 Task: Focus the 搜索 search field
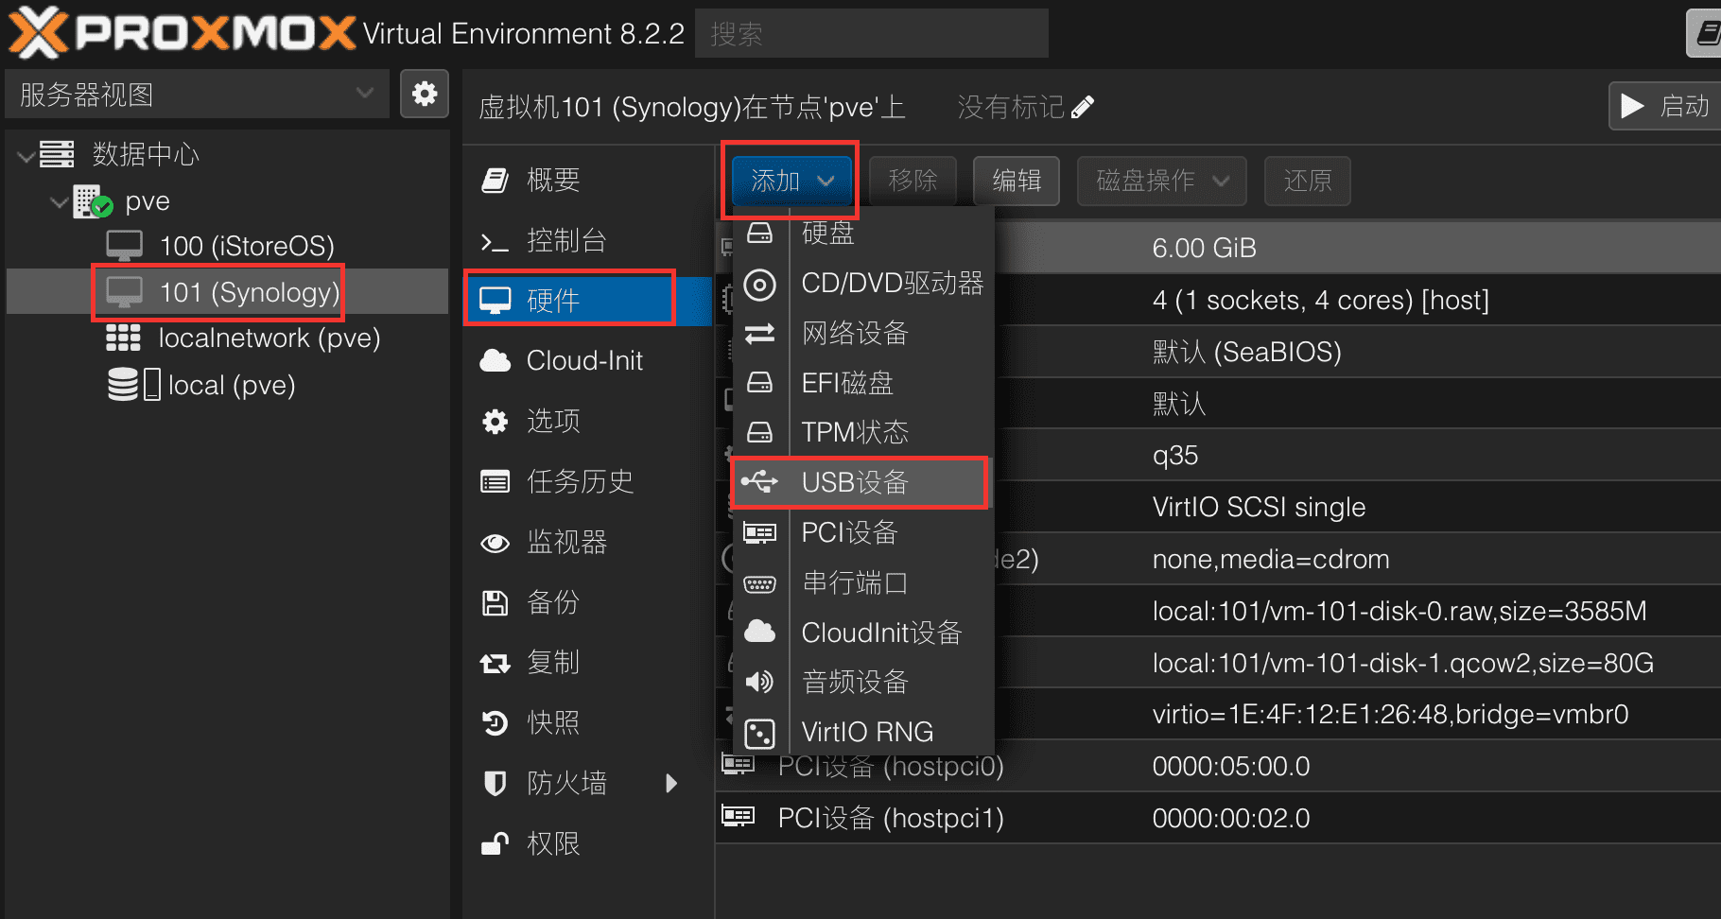click(871, 34)
